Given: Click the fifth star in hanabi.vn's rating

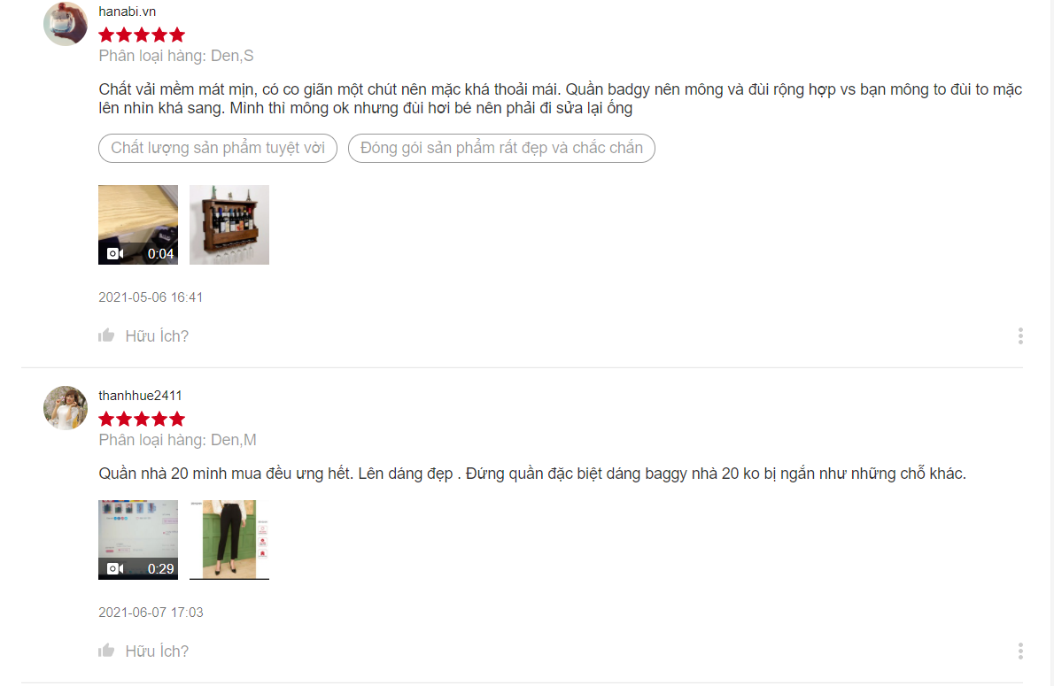Looking at the screenshot, I should point(177,35).
